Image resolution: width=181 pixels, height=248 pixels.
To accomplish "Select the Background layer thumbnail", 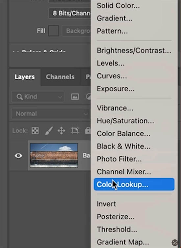I will (x=54, y=155).
